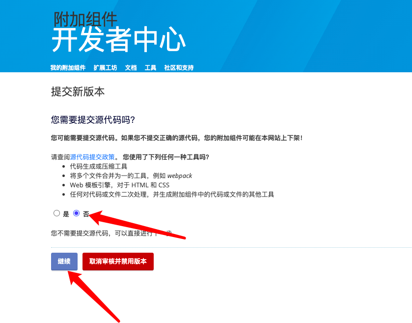Click the webpack bullet item text
The width and height of the screenshot is (412, 323).
coord(131,176)
